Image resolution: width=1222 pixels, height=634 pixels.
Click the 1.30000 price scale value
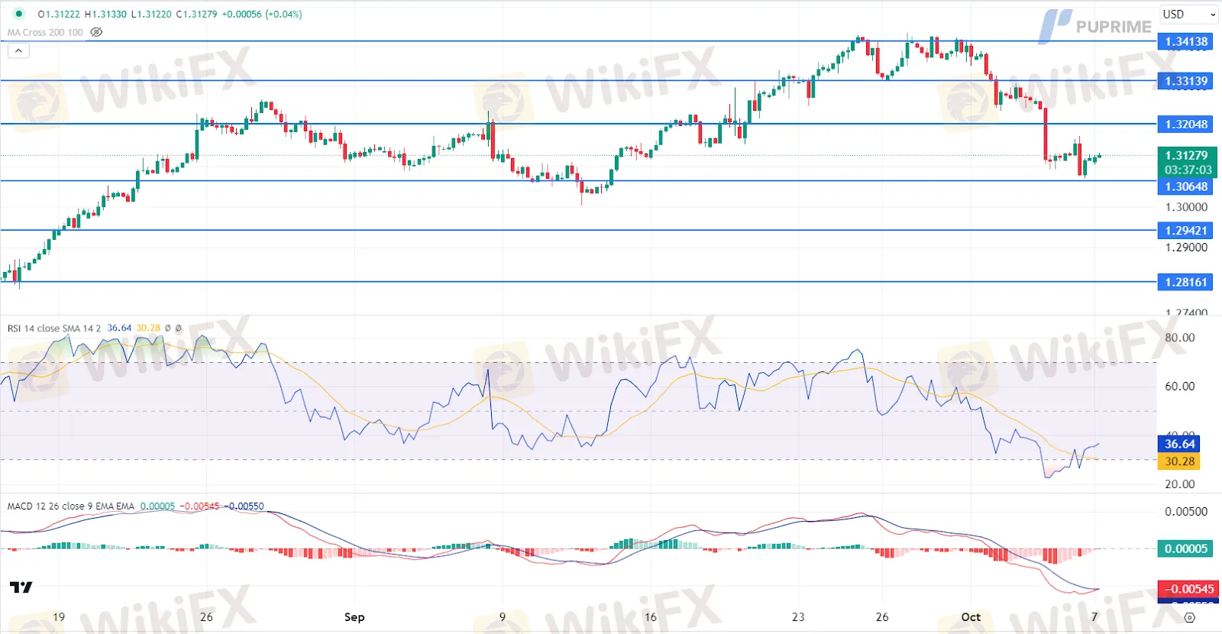[x=1186, y=207]
